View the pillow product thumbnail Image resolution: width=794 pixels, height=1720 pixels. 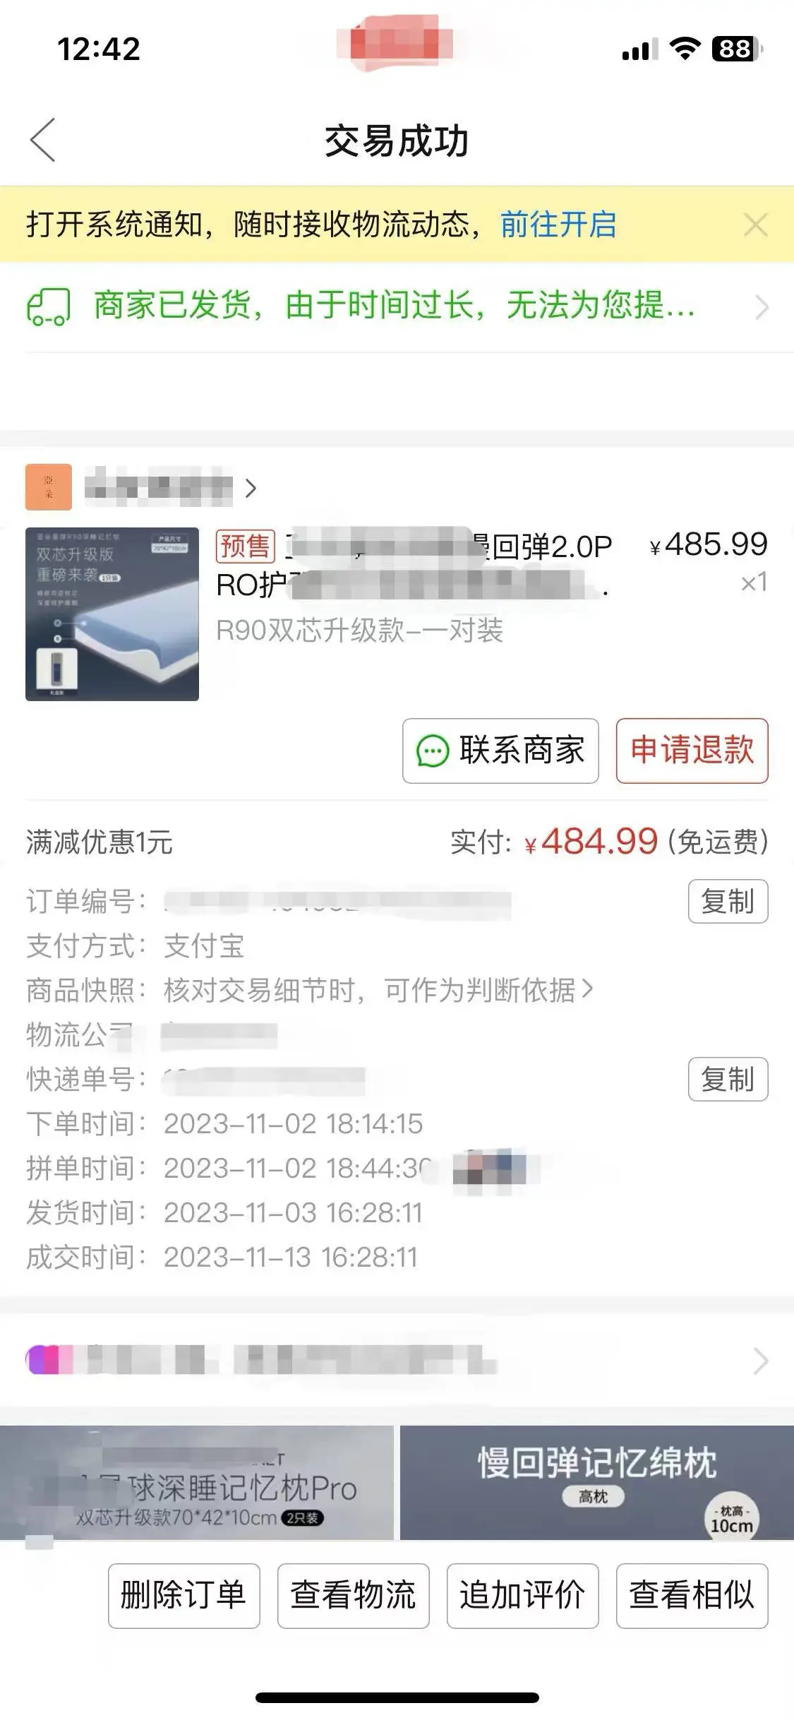(112, 614)
